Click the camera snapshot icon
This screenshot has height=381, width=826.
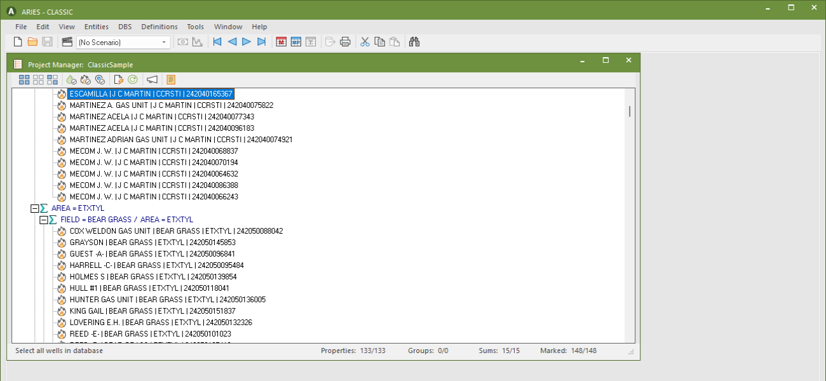pyautogui.click(x=183, y=42)
